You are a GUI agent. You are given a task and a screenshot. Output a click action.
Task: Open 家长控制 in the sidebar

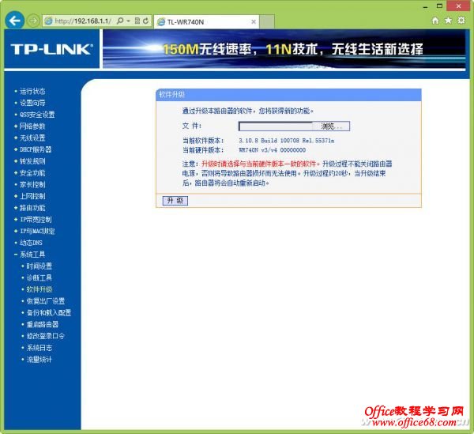(x=32, y=184)
